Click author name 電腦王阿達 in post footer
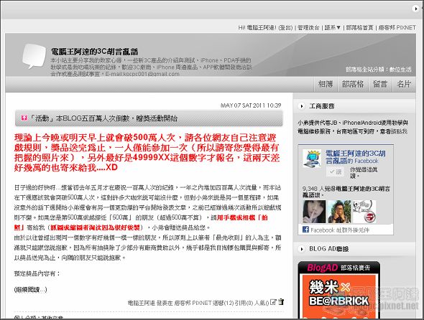 click(x=142, y=303)
